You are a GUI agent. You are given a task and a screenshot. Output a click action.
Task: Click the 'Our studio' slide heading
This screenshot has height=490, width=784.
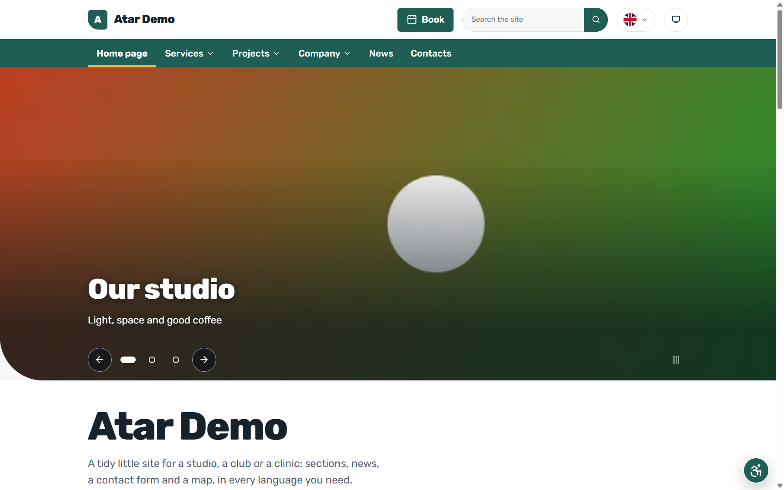pyautogui.click(x=161, y=289)
